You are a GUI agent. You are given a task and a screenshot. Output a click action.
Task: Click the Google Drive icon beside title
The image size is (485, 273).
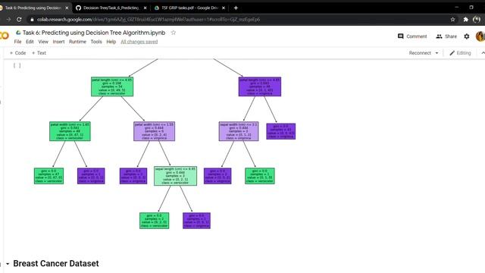[x=18, y=33]
